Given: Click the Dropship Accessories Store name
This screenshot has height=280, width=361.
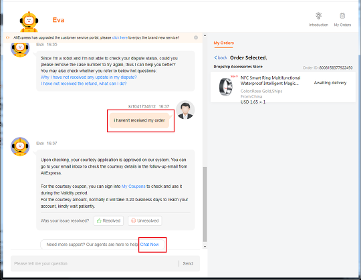Looking at the screenshot, I should pos(238,67).
